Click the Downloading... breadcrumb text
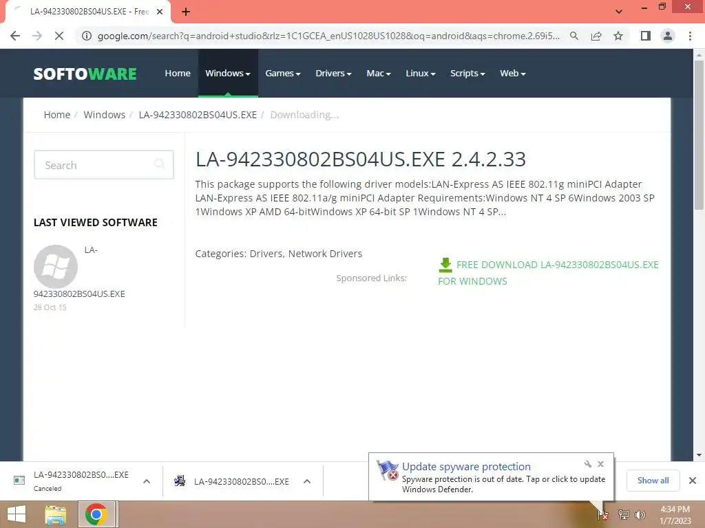The width and height of the screenshot is (705, 528). (x=304, y=115)
